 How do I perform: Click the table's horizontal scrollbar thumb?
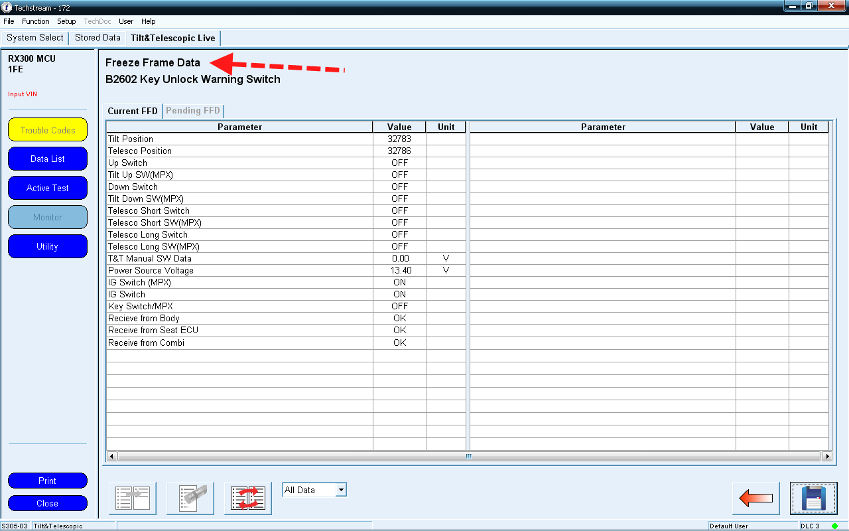pyautogui.click(x=468, y=457)
